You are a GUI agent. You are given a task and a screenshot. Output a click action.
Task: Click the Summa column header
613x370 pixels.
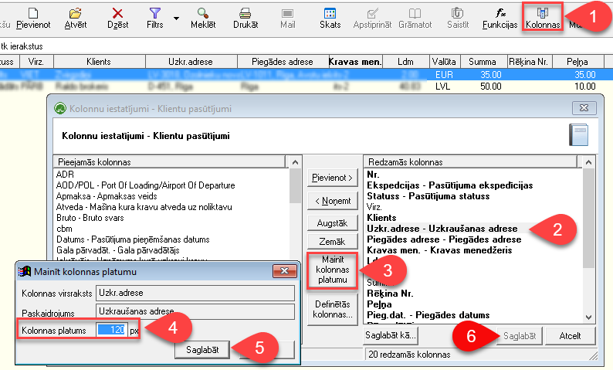pyautogui.click(x=483, y=62)
